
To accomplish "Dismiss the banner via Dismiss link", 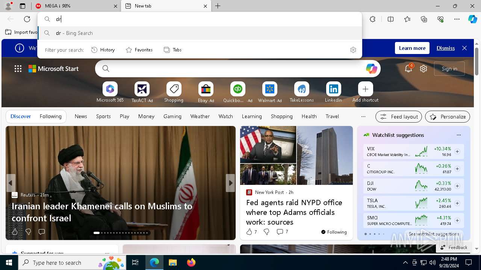I will 446,48.
